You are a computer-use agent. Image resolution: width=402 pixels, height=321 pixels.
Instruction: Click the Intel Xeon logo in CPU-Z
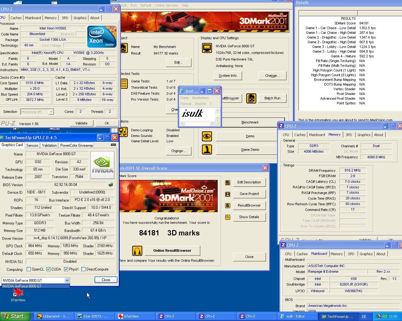point(102,37)
